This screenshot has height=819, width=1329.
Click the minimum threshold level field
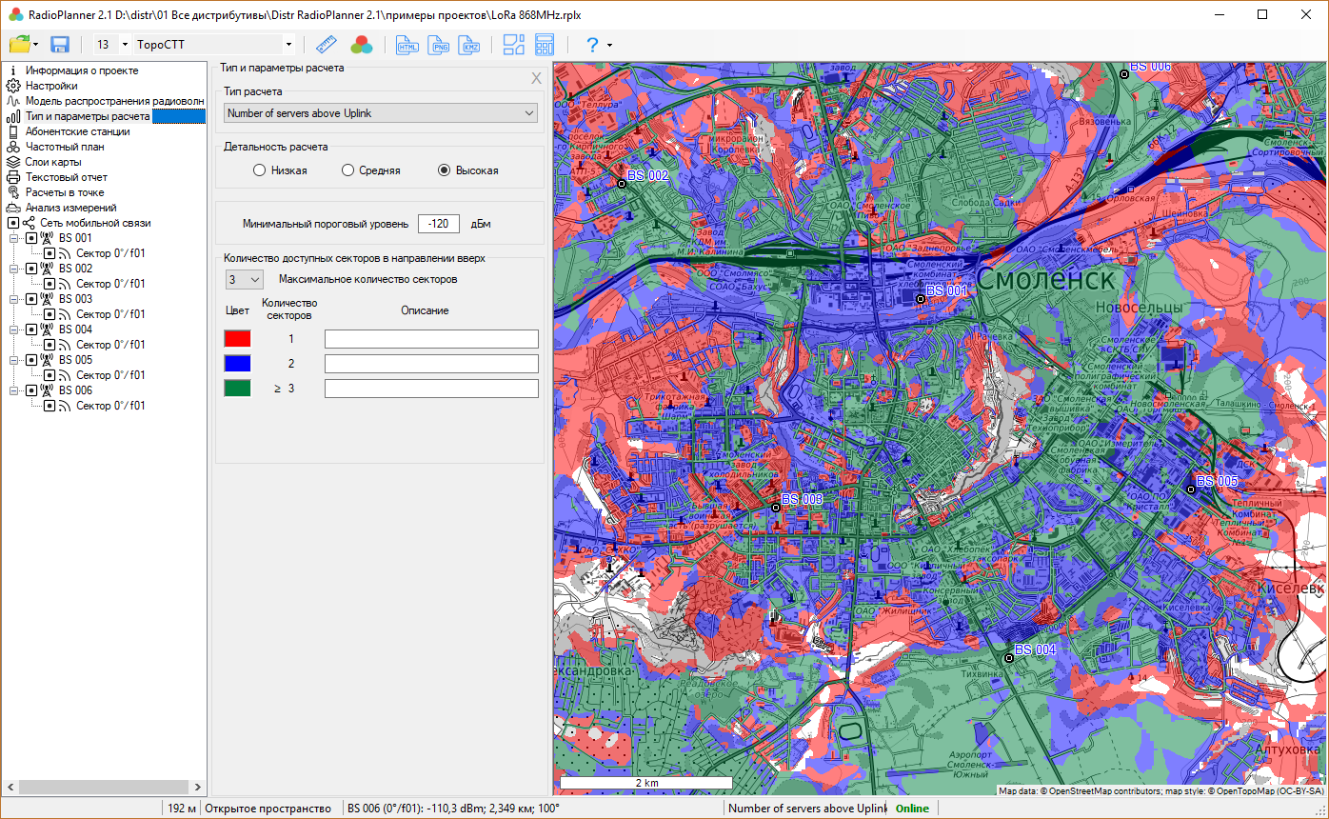[438, 224]
